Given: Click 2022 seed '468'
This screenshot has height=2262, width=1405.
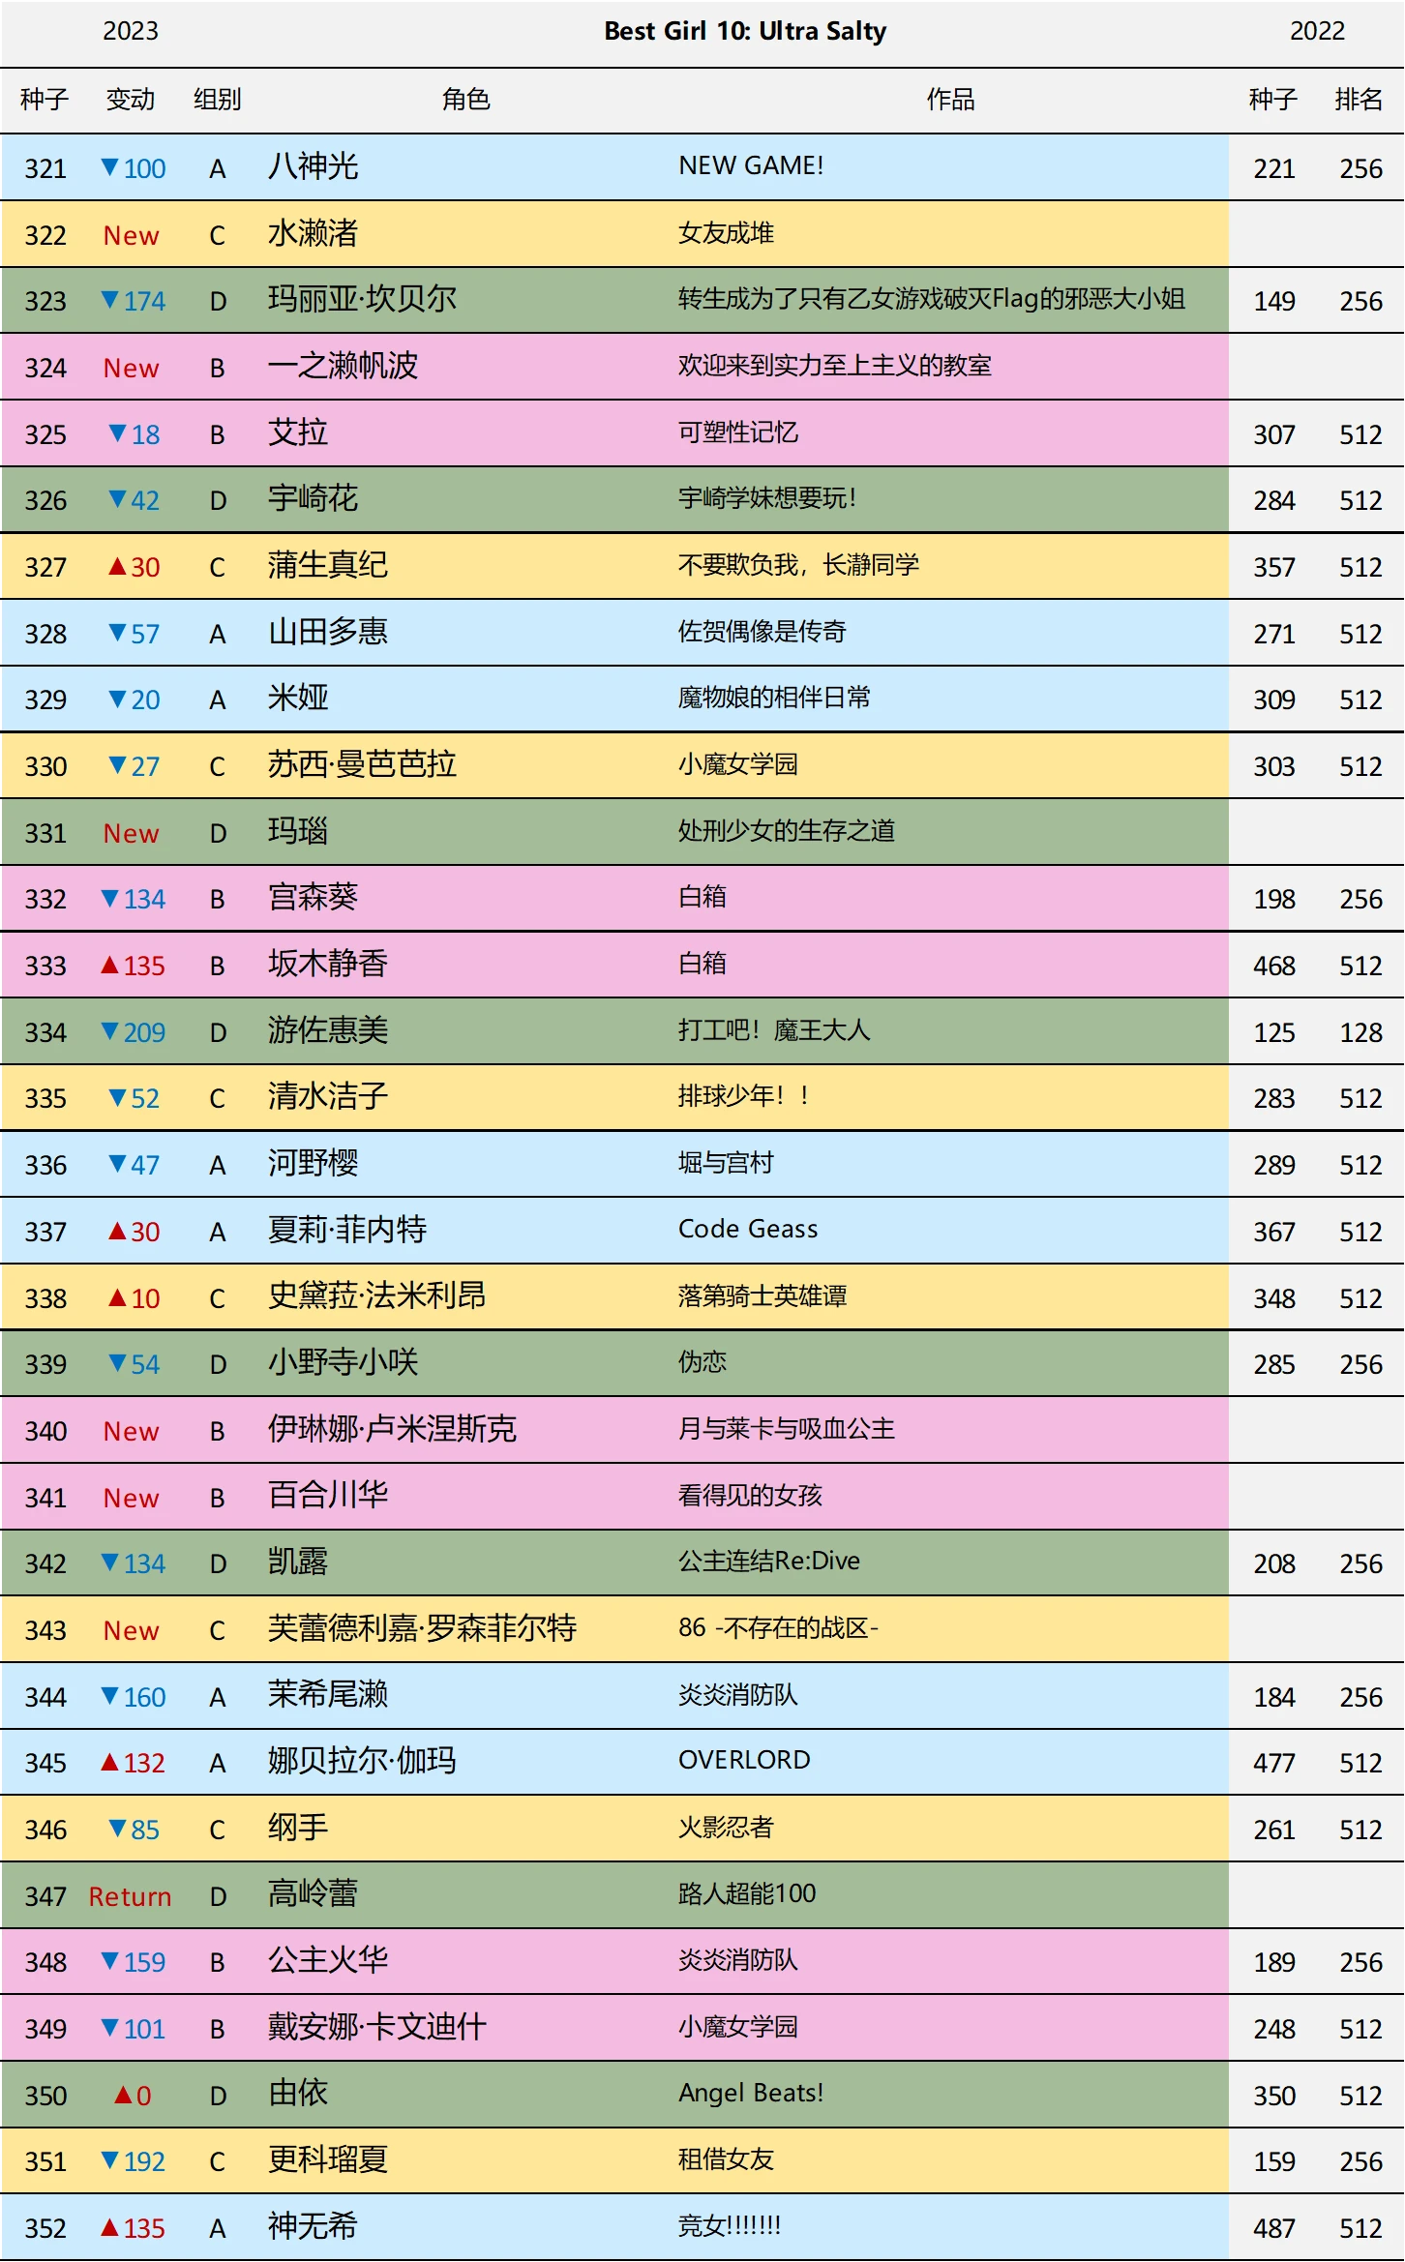Looking at the screenshot, I should [x=1274, y=967].
